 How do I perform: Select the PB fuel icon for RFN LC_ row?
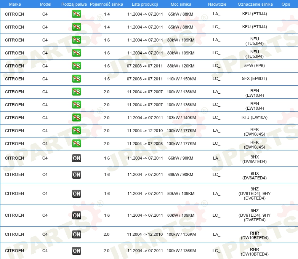[x=76, y=104]
